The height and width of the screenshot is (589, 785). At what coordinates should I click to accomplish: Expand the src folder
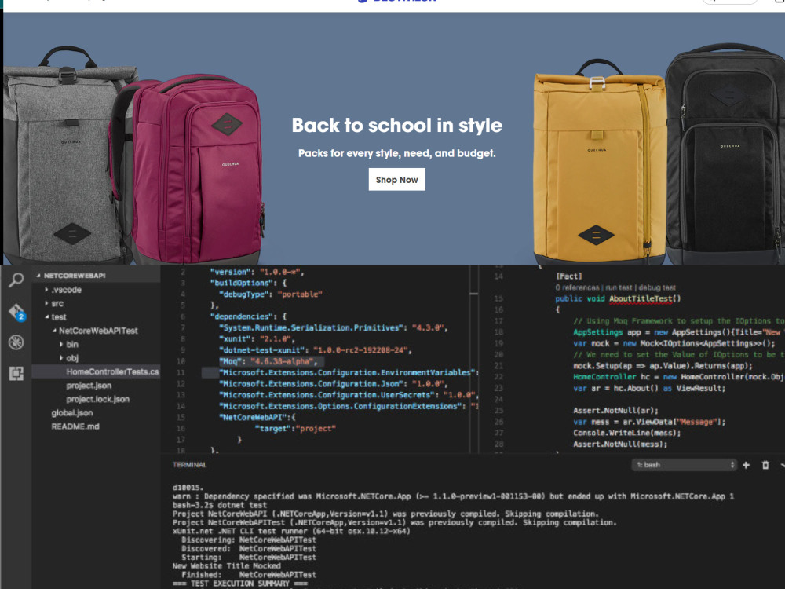[x=54, y=303]
